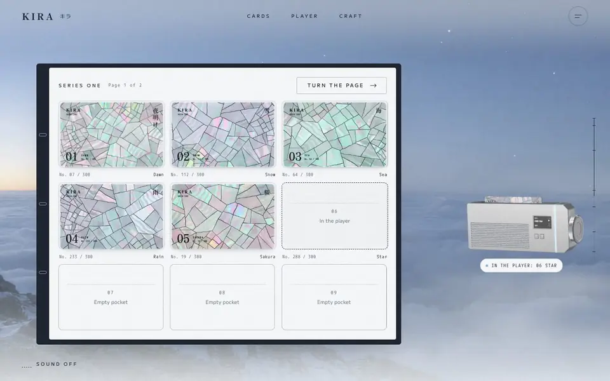Click the vertical scroll indicator on the right
Screen dimensions: 610x381
[594, 185]
